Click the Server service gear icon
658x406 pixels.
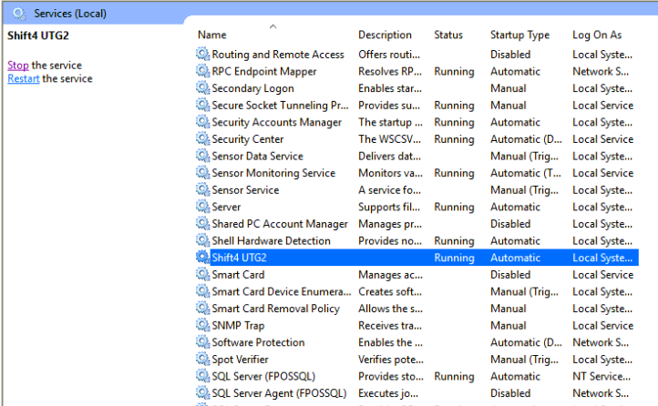click(202, 207)
